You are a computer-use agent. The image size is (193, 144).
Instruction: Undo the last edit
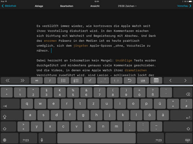pos(130,80)
